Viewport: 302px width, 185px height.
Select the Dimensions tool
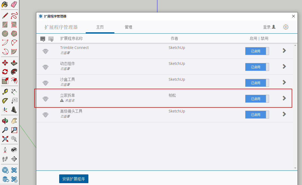click(14, 92)
